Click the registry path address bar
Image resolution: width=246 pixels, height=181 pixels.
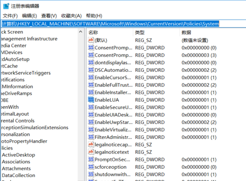(x=123, y=24)
